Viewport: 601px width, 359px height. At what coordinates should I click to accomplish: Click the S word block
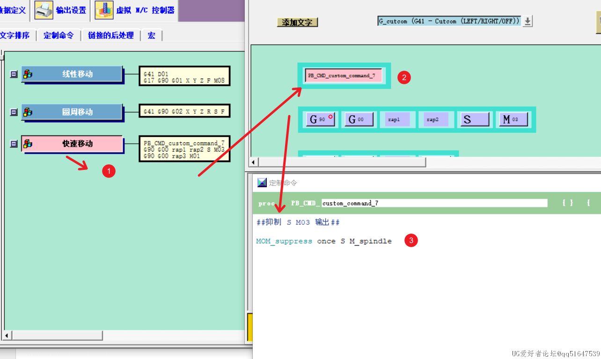(x=474, y=119)
